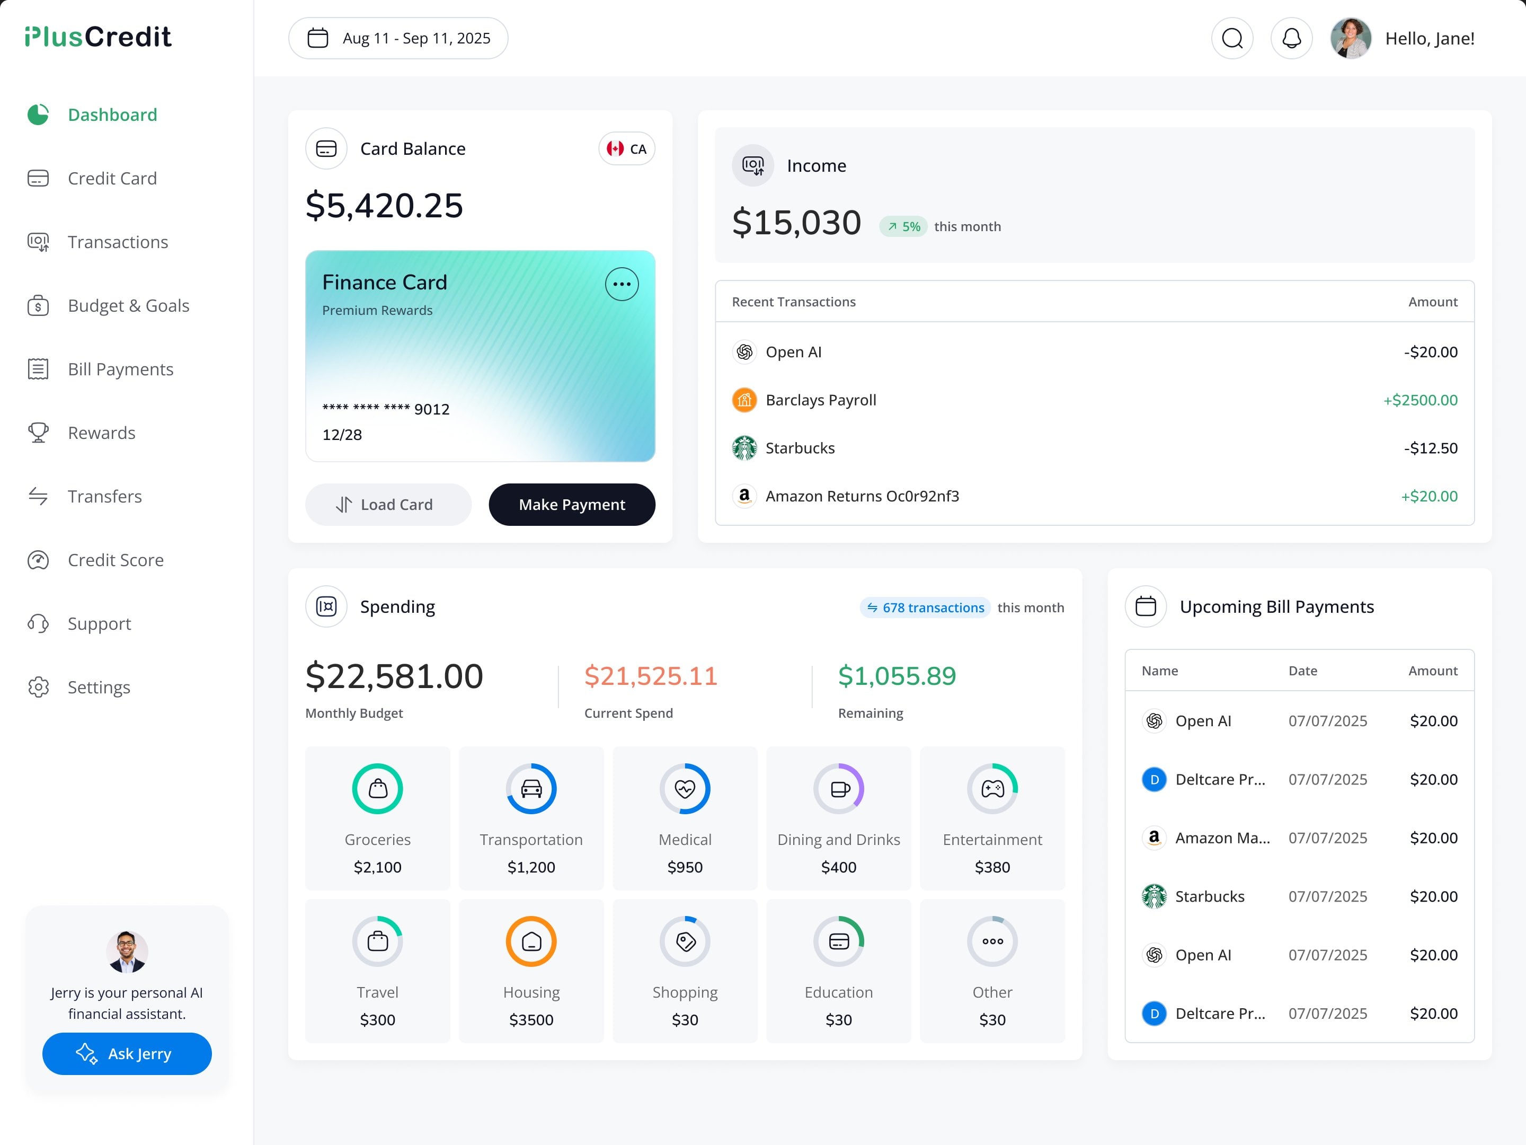Screen dimensions: 1526x1145
Task: Go to Dashboard in the sidebar
Action: point(93,114)
